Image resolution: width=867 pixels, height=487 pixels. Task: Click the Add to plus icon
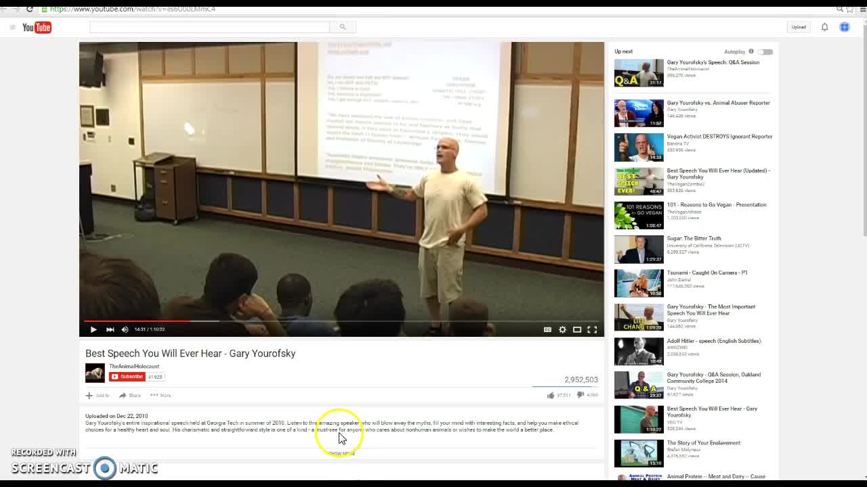89,395
